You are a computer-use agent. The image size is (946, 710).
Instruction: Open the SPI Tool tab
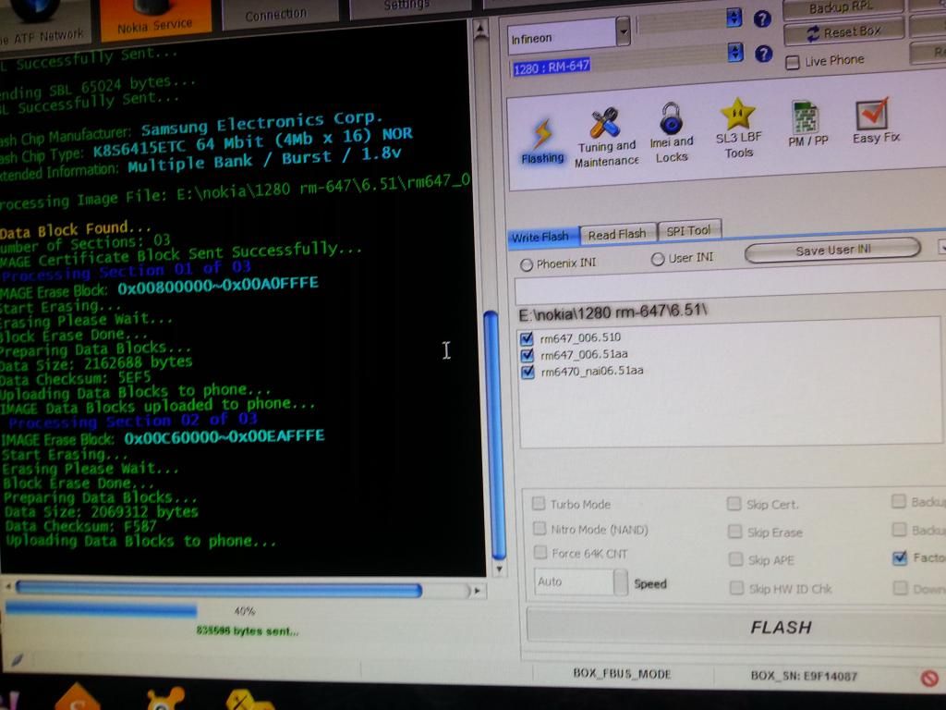(688, 230)
